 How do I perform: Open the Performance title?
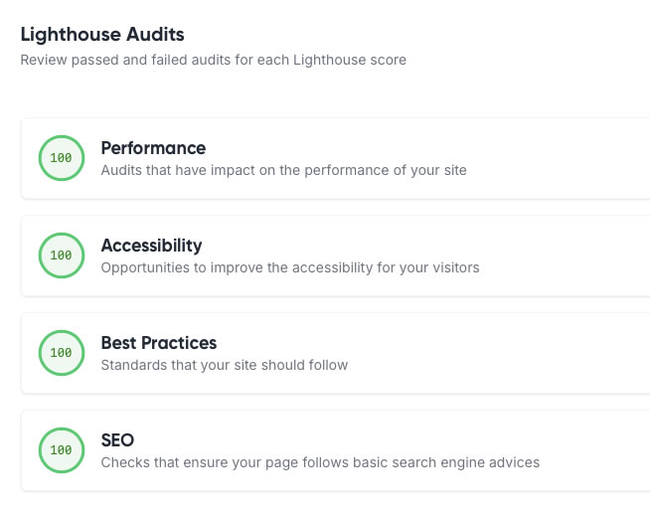153,148
